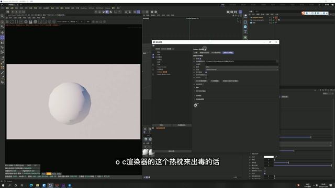Image resolution: width=335 pixels, height=188 pixels.
Task: Select Magic Bullet Looks entry in settings list
Action: tap(164, 74)
